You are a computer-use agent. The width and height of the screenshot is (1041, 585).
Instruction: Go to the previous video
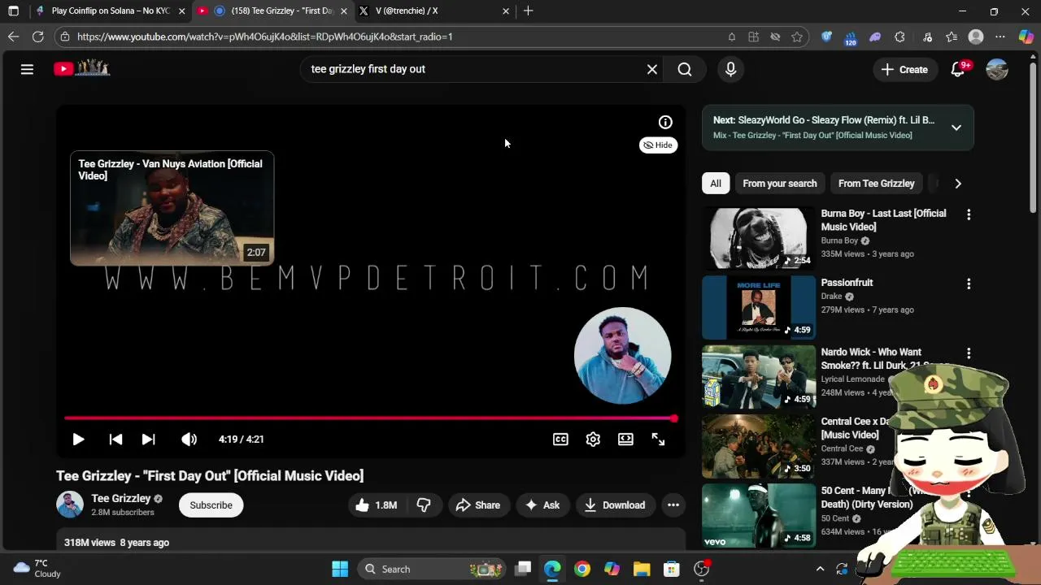(x=115, y=439)
